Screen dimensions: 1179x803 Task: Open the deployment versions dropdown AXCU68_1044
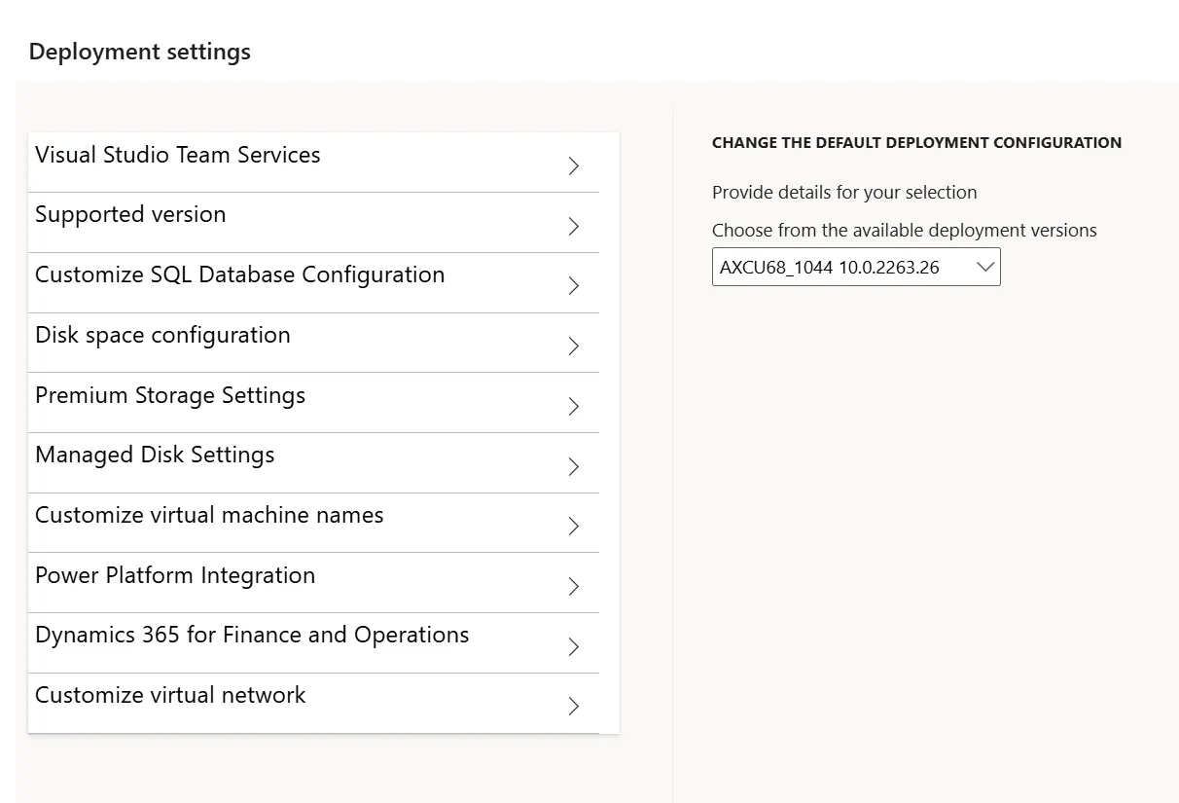[x=856, y=268]
